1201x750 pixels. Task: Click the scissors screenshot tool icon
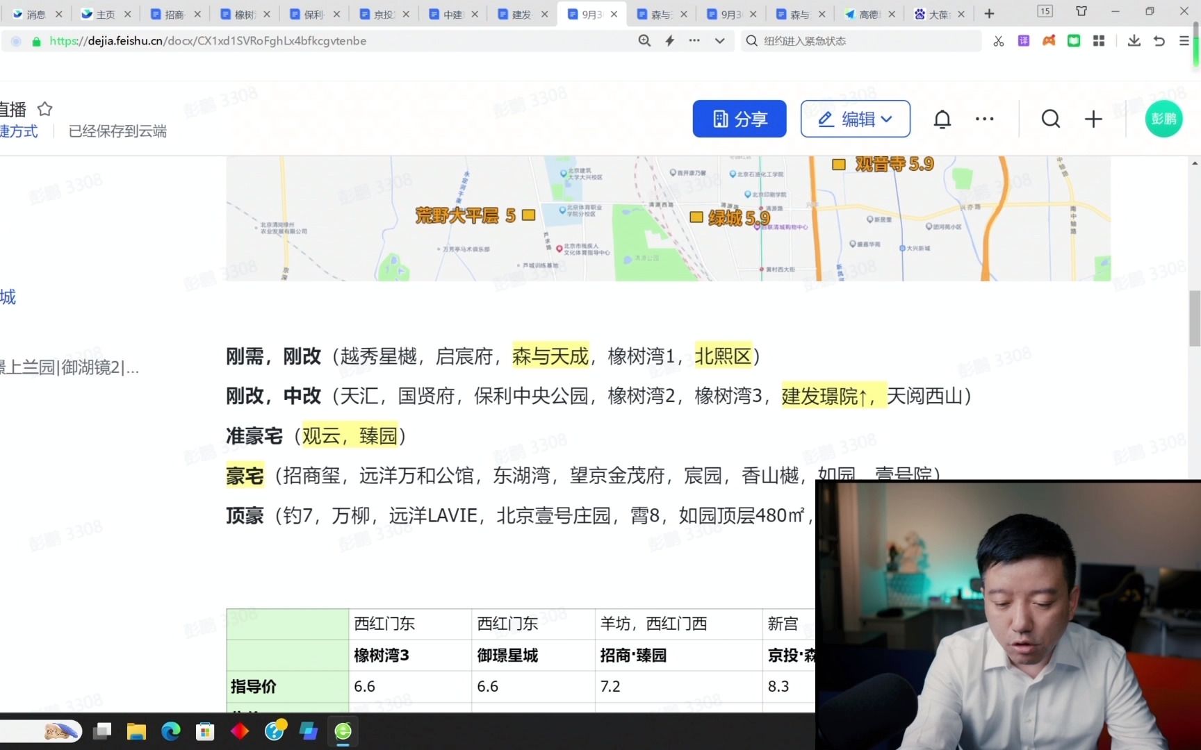coord(999,41)
